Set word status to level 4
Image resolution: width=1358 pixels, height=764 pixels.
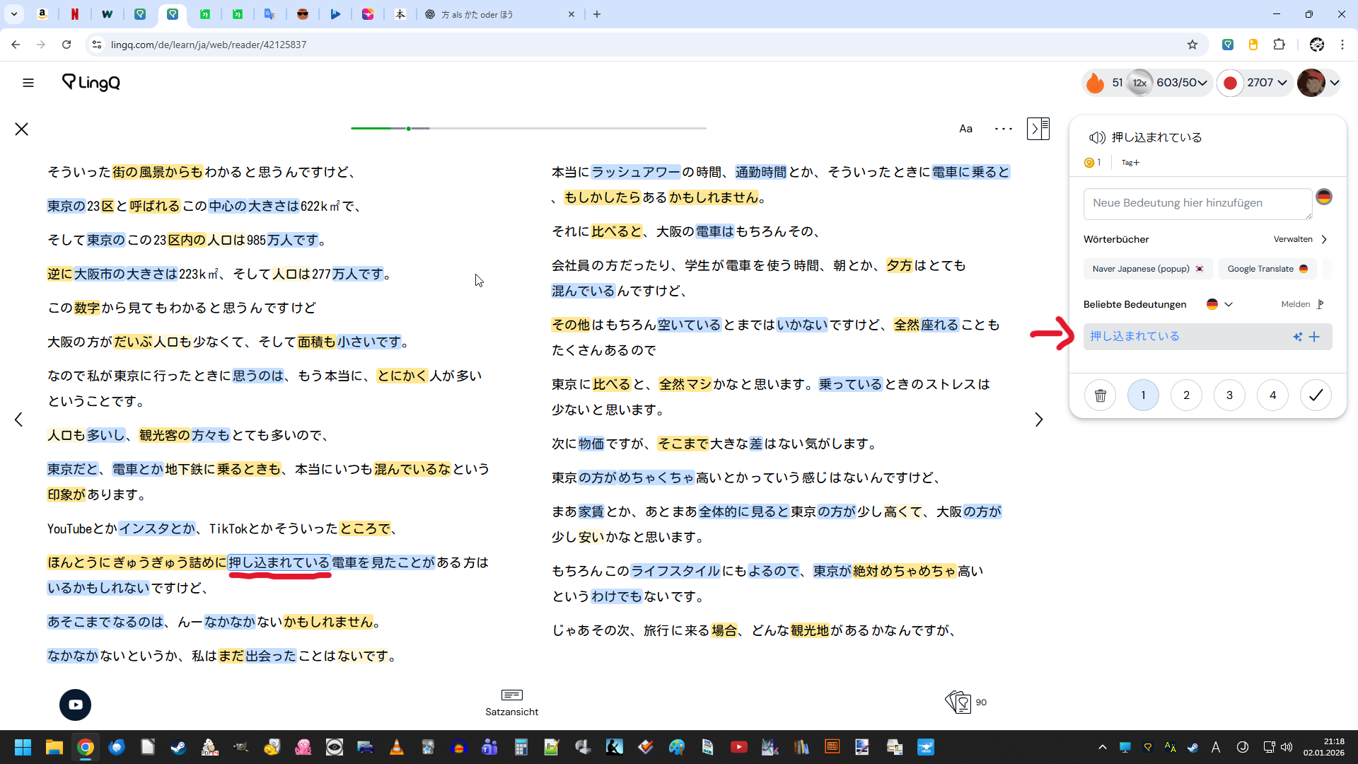[1272, 395]
